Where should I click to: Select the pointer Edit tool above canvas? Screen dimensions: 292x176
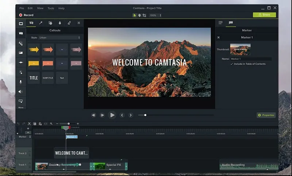[x=134, y=15]
